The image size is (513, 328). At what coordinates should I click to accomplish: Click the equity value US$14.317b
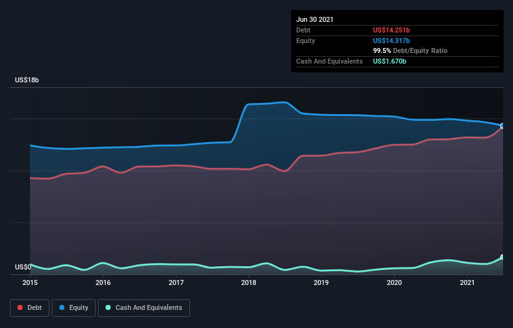click(391, 41)
